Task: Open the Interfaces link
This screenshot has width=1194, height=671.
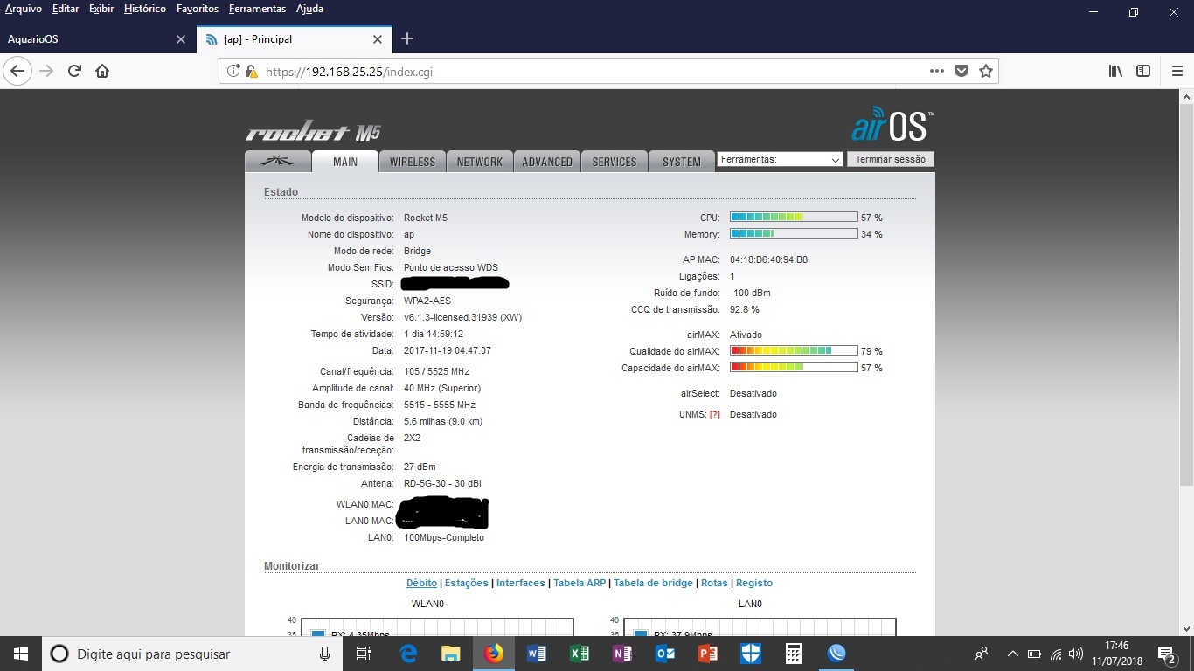Action: pos(521,583)
